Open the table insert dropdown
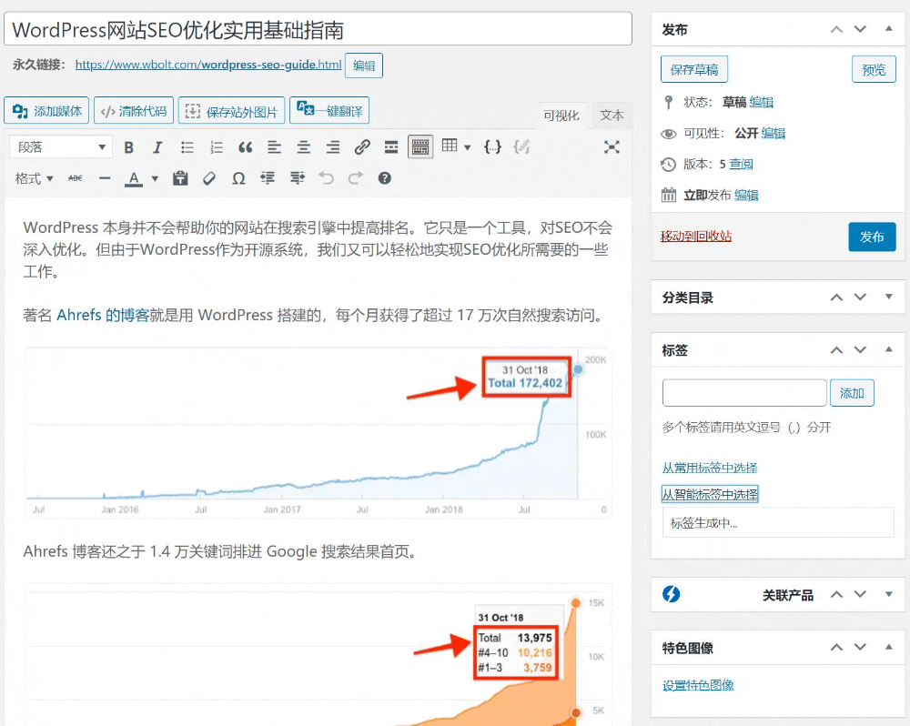 pyautogui.click(x=466, y=147)
